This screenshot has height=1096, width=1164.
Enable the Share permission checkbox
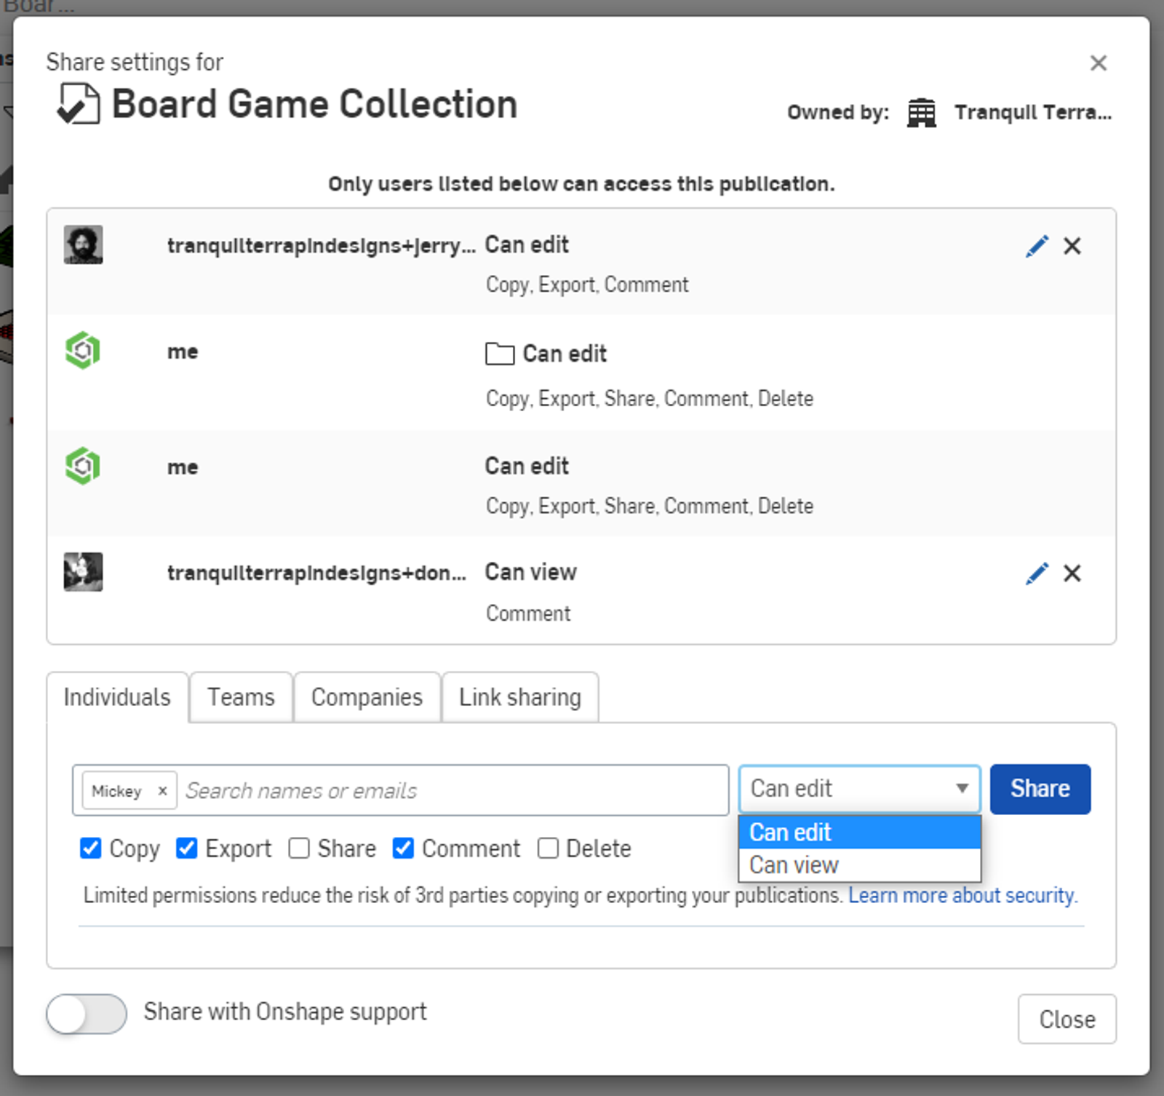pos(299,848)
